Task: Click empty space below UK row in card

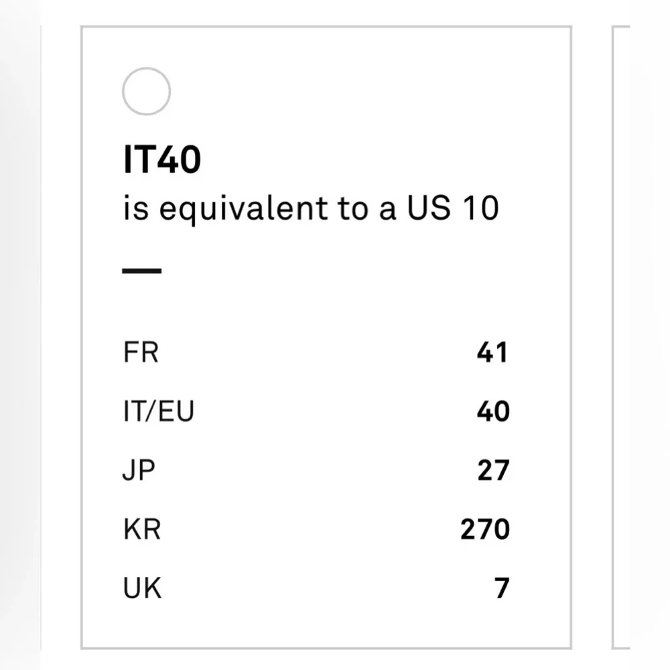Action: pos(326,624)
